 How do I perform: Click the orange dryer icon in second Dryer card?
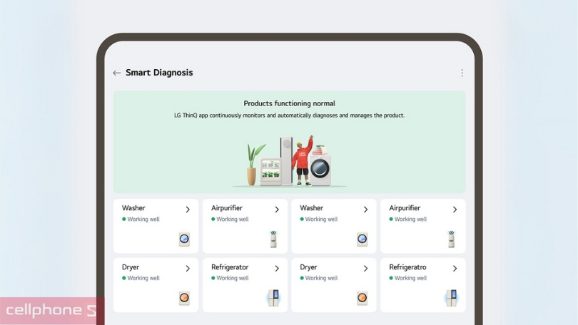click(x=362, y=298)
